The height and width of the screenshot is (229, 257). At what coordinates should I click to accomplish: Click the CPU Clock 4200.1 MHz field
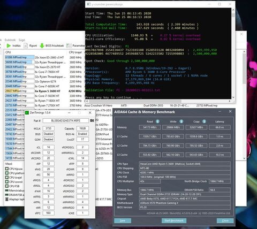185,173
